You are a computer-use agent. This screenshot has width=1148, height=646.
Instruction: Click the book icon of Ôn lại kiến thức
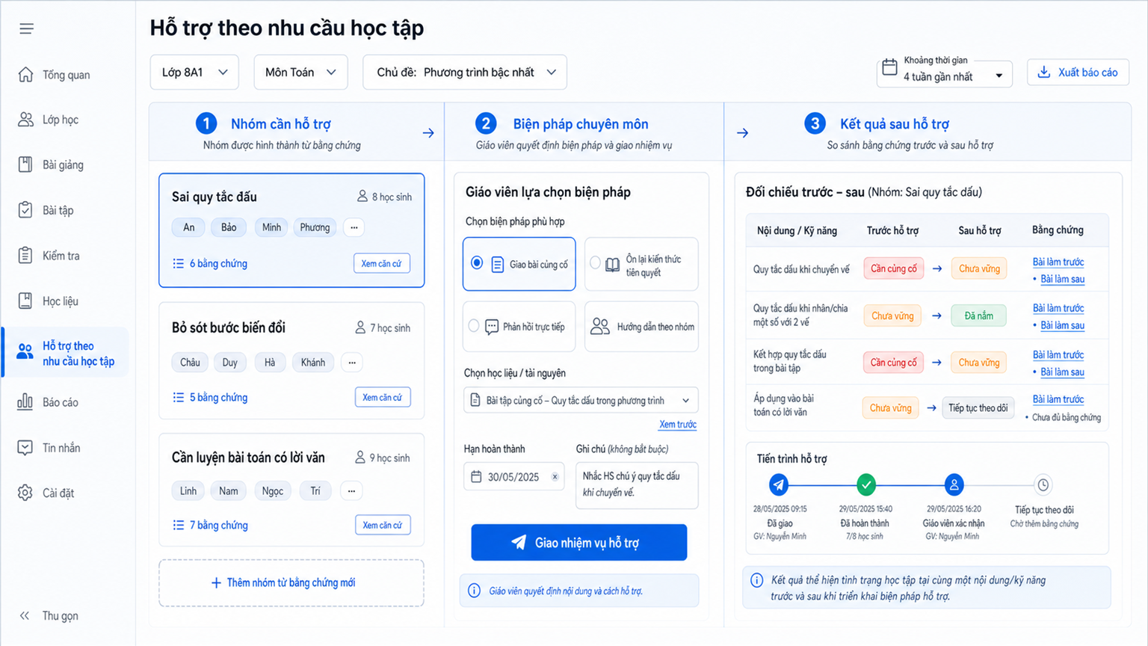click(x=612, y=265)
